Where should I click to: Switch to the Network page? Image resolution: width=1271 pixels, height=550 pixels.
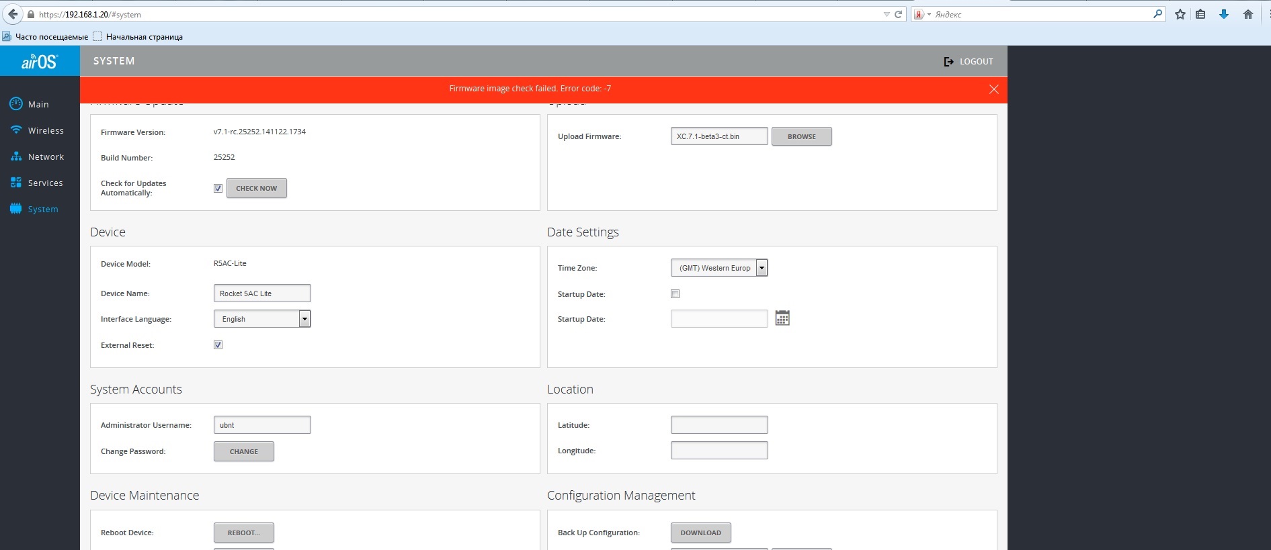pyautogui.click(x=46, y=157)
